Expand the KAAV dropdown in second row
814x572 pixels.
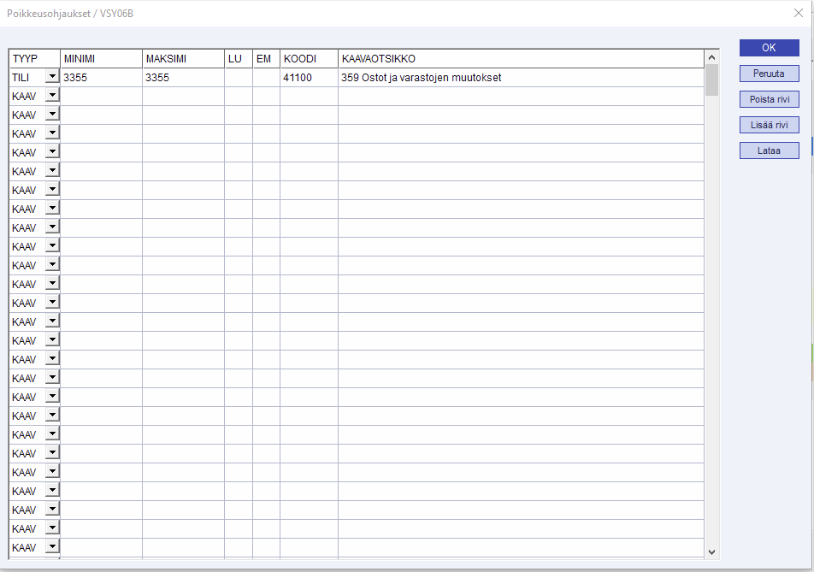tap(52, 96)
